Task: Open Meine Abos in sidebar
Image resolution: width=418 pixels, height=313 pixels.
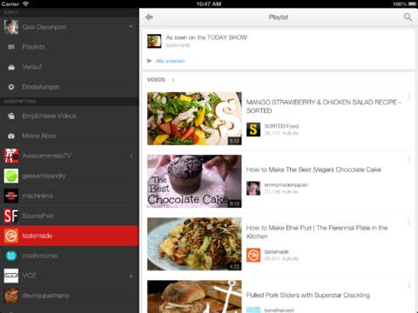Action: point(69,136)
